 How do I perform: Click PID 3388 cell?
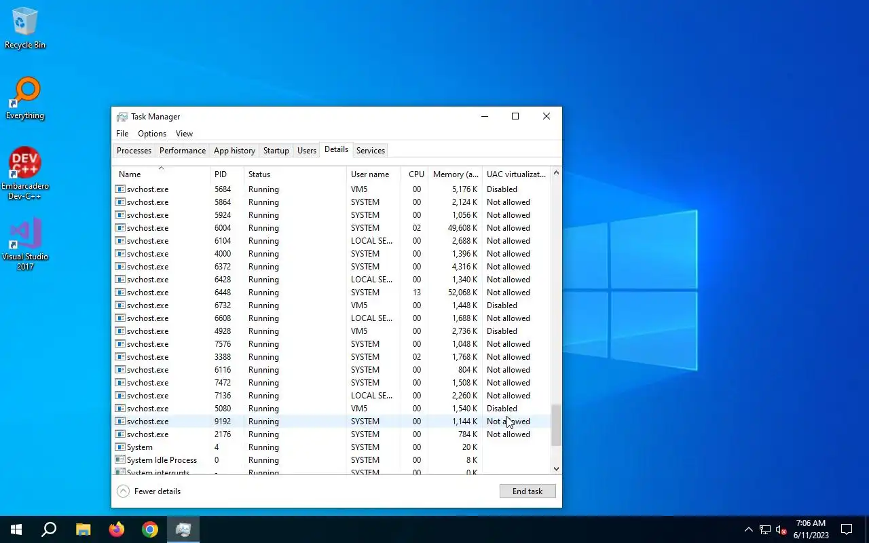pyautogui.click(x=223, y=357)
